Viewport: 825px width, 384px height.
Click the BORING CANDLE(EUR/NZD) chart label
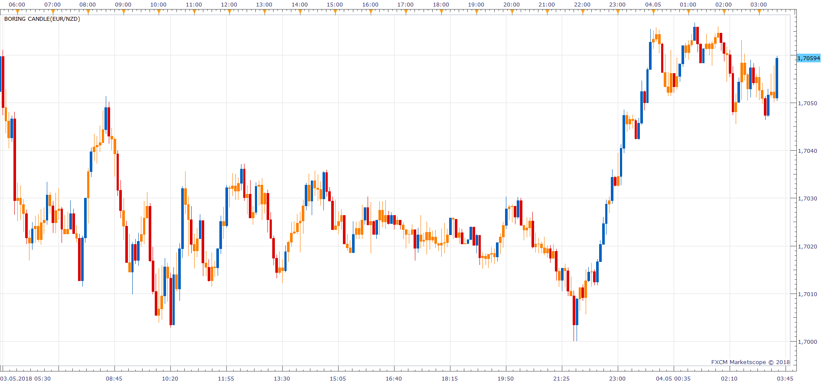point(42,19)
